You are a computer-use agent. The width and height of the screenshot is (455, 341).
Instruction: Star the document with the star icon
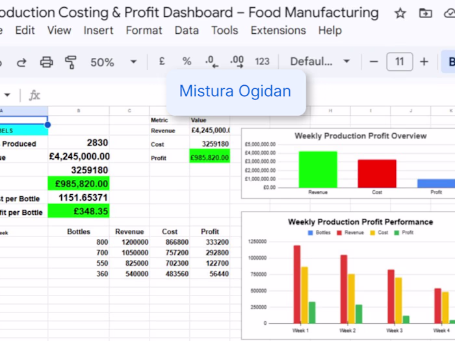(x=400, y=13)
